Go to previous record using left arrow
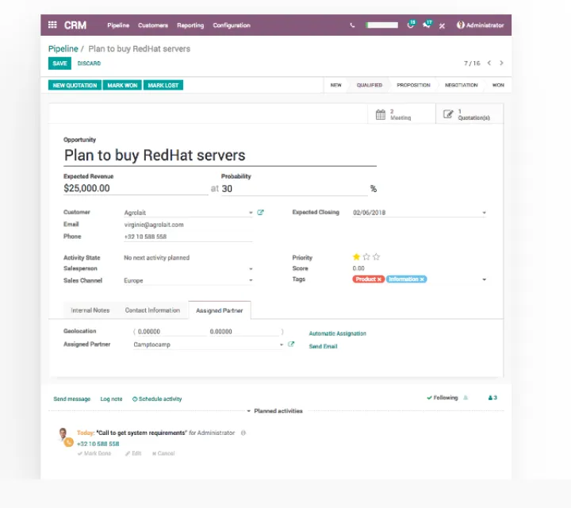571x508 pixels. point(489,63)
